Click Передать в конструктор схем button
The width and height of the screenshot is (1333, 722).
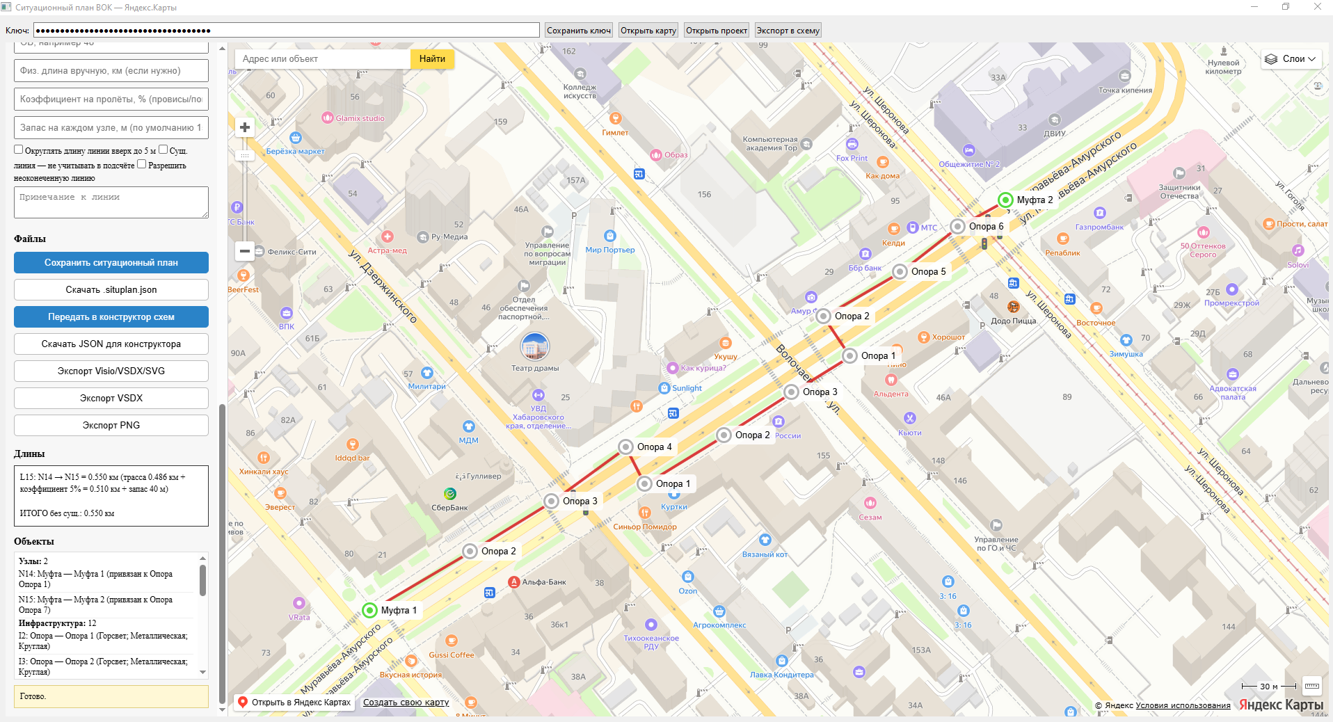[111, 317]
